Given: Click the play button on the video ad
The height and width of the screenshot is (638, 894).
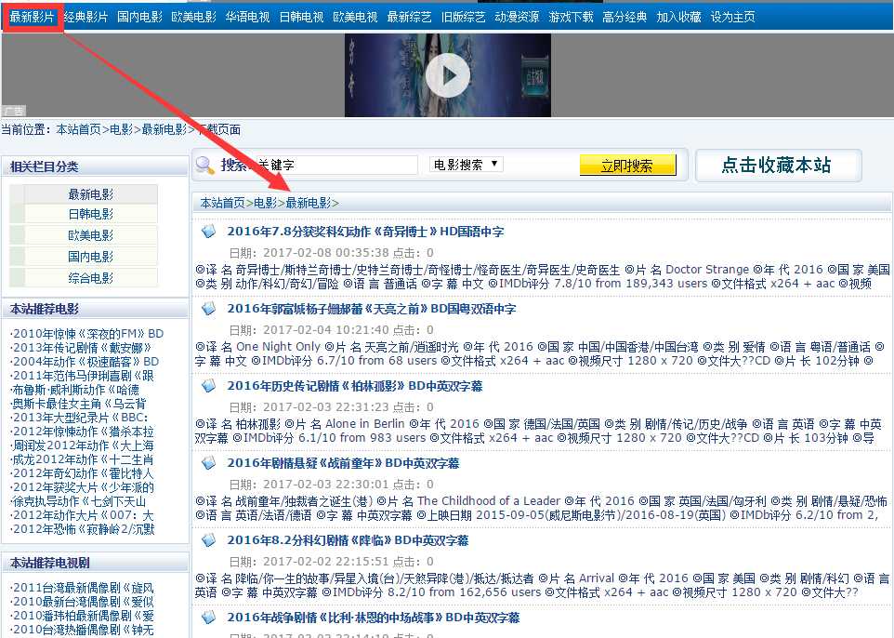Looking at the screenshot, I should pos(448,75).
